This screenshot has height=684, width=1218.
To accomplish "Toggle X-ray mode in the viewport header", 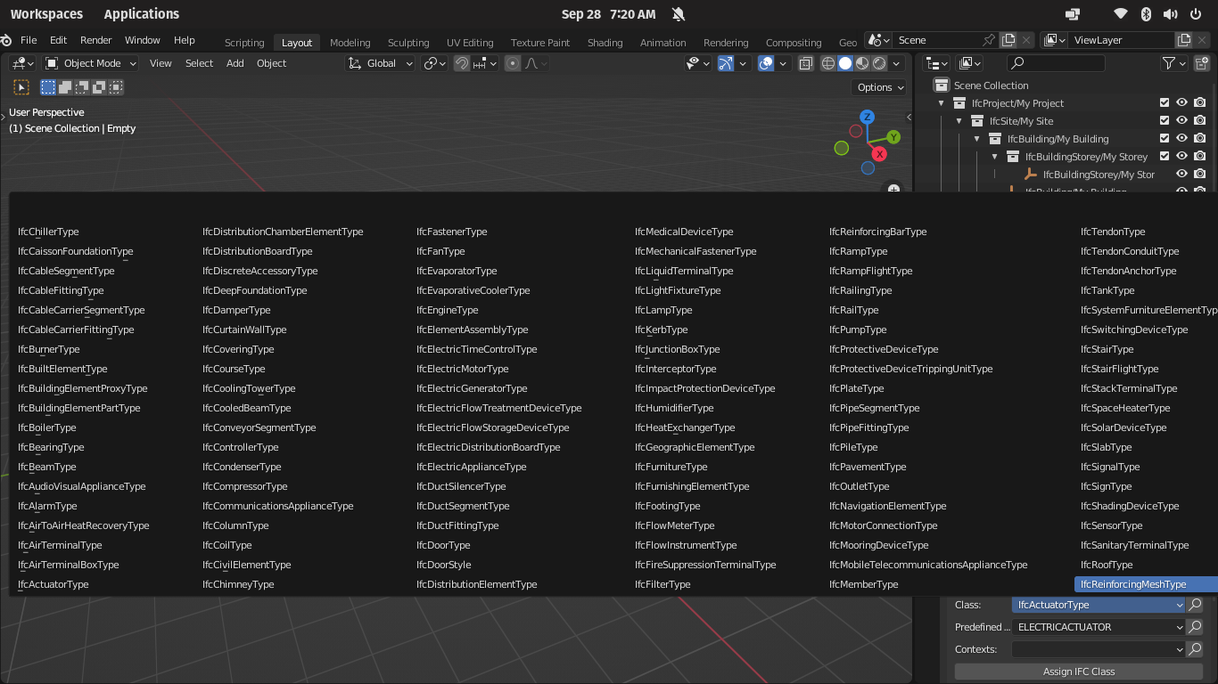I will pyautogui.click(x=806, y=63).
